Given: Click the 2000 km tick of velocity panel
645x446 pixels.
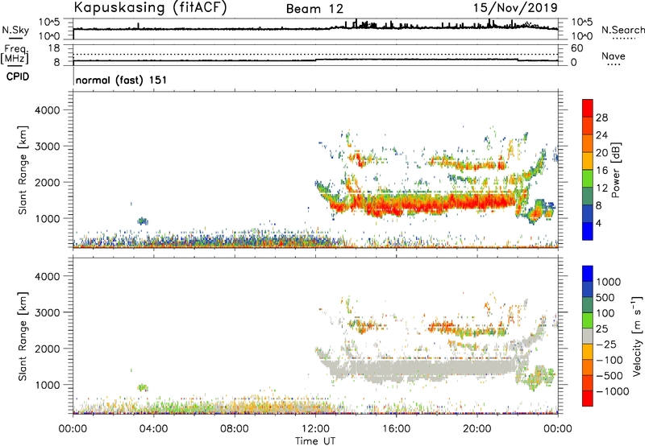Looking at the screenshot, I should 48,349.
